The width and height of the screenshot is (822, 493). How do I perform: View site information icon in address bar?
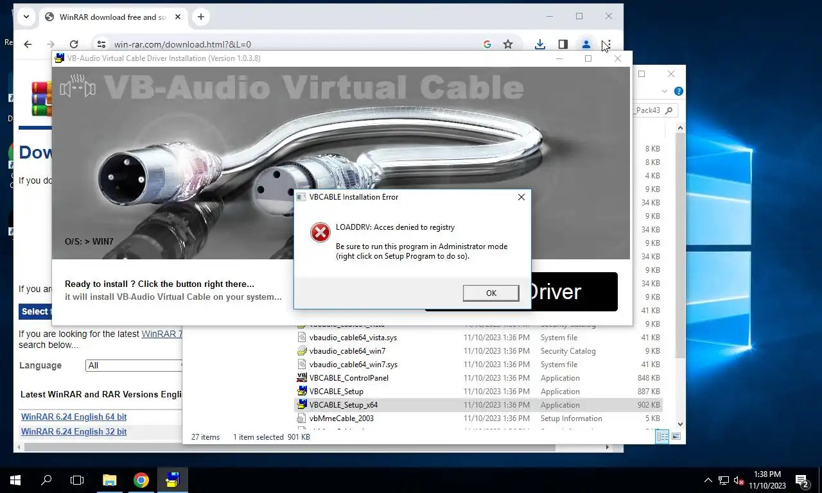tap(101, 44)
